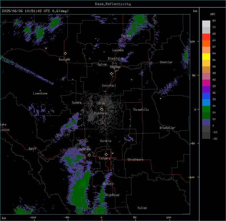Click the Lake Louise label
Image resolution: width=226 pixels, height=221 pixels.
[5, 127]
